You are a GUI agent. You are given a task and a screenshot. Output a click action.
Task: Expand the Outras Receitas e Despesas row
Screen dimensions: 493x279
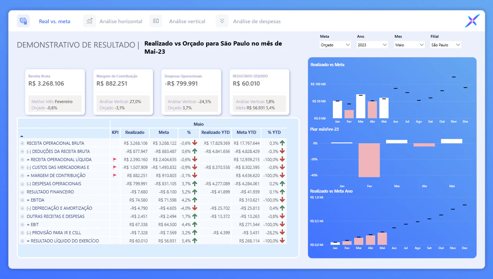pos(23,216)
